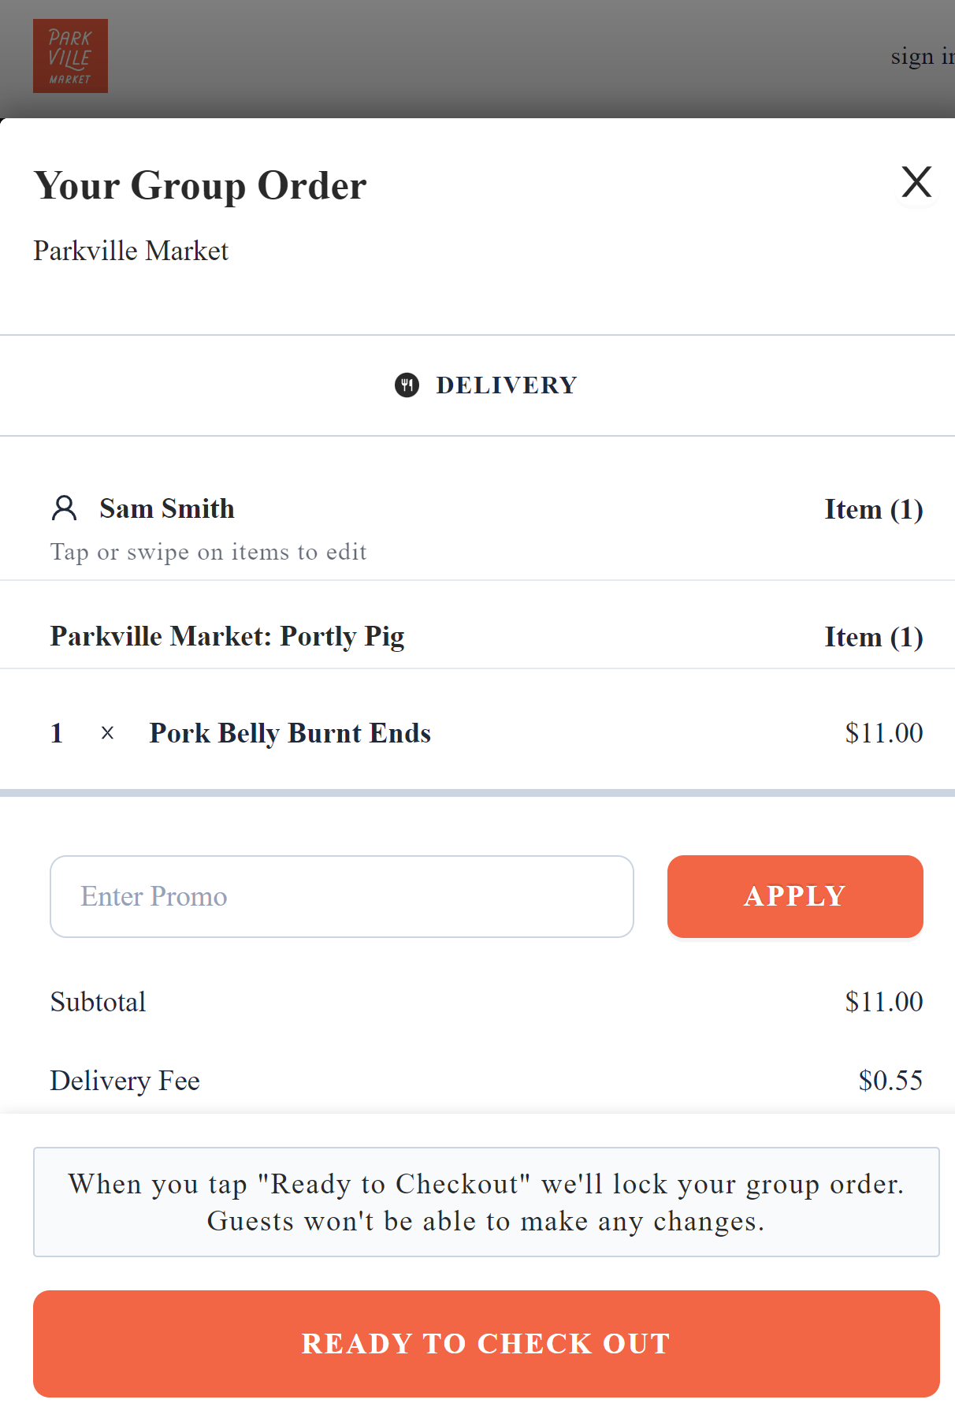Close the Your Group Order dialog

click(x=916, y=182)
